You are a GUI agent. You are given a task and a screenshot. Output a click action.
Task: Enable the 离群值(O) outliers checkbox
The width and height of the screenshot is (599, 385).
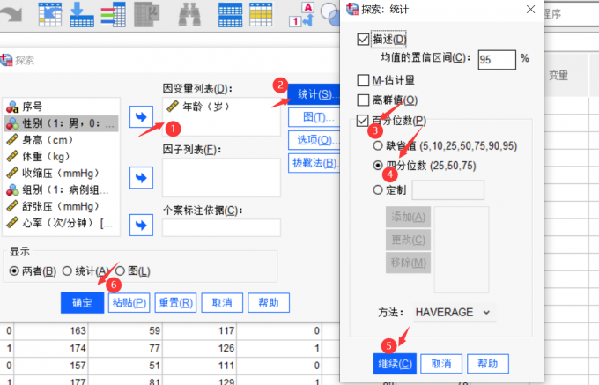[363, 100]
